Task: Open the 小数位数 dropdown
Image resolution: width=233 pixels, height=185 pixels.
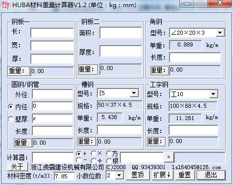Action: pos(119,175)
